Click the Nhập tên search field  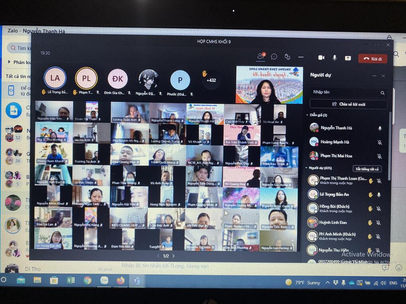coord(344,93)
